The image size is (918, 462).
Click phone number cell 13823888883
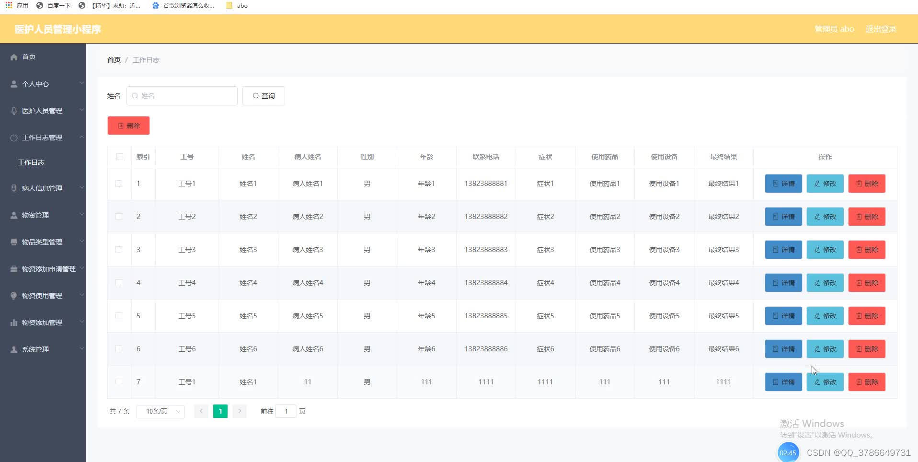pos(486,250)
